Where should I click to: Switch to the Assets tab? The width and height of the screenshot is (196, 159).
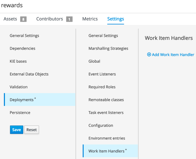[x=10, y=19]
